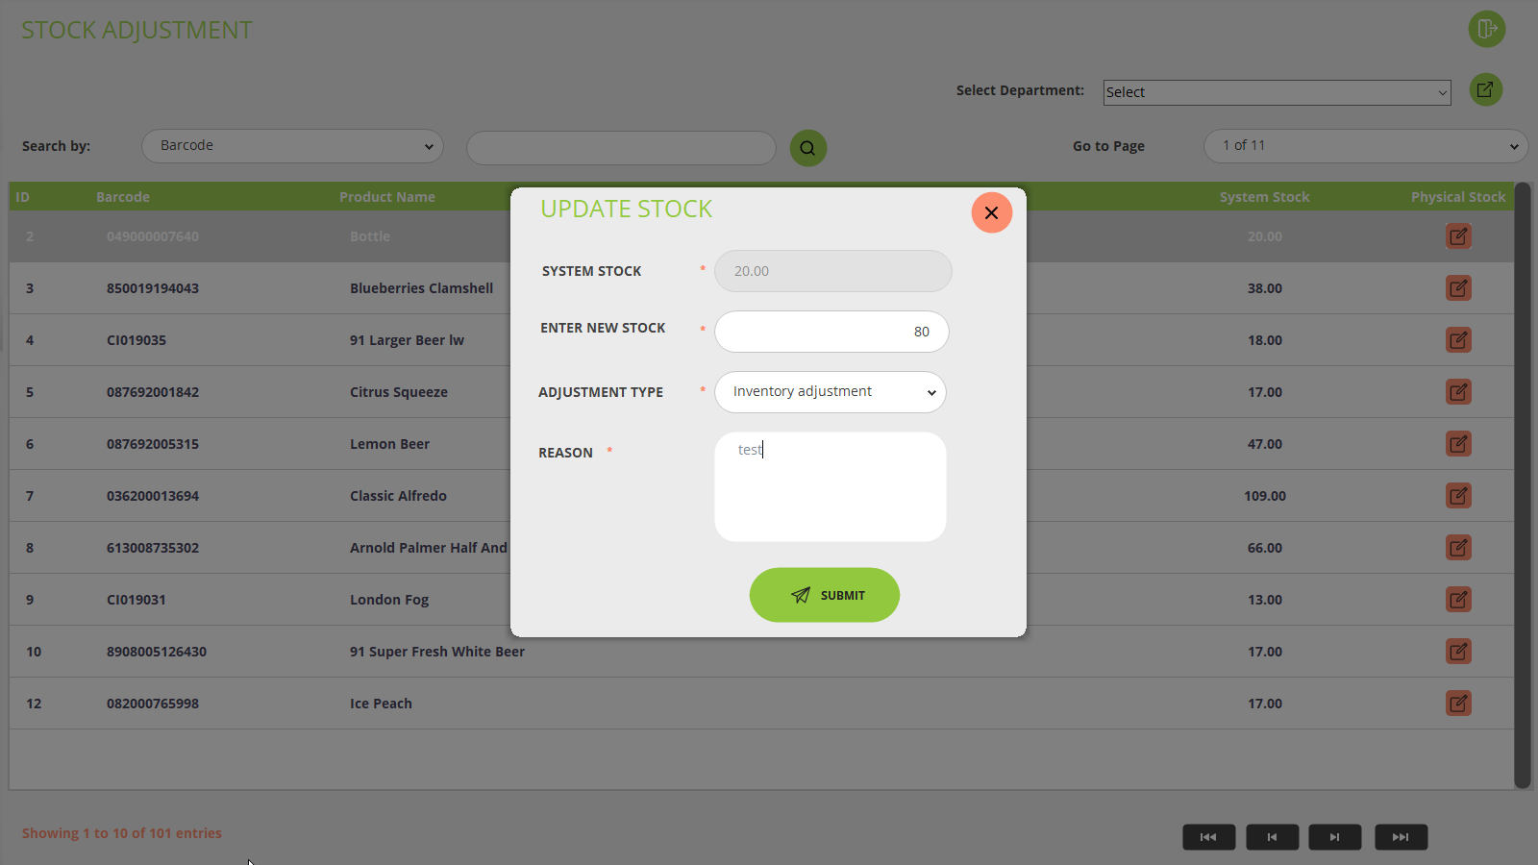
Task: Edit physical stock for London Fog
Action: (x=1458, y=600)
